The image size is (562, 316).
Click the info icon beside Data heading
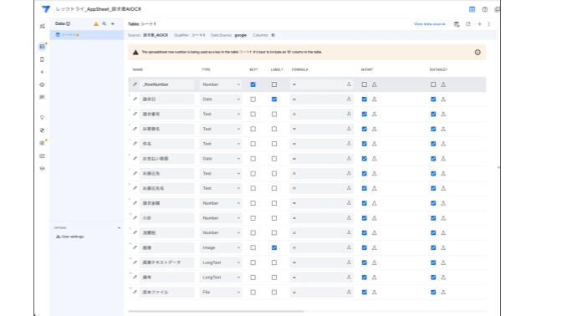(x=68, y=23)
